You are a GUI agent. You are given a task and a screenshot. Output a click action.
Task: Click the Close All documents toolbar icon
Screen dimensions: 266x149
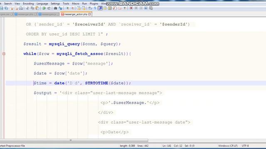(16, 8)
